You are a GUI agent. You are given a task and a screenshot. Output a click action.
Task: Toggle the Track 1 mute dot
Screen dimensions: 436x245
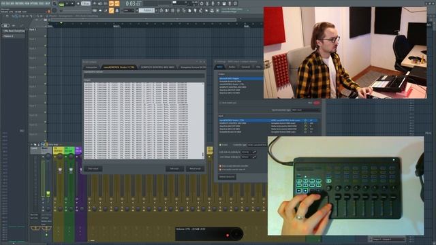coord(45,36)
